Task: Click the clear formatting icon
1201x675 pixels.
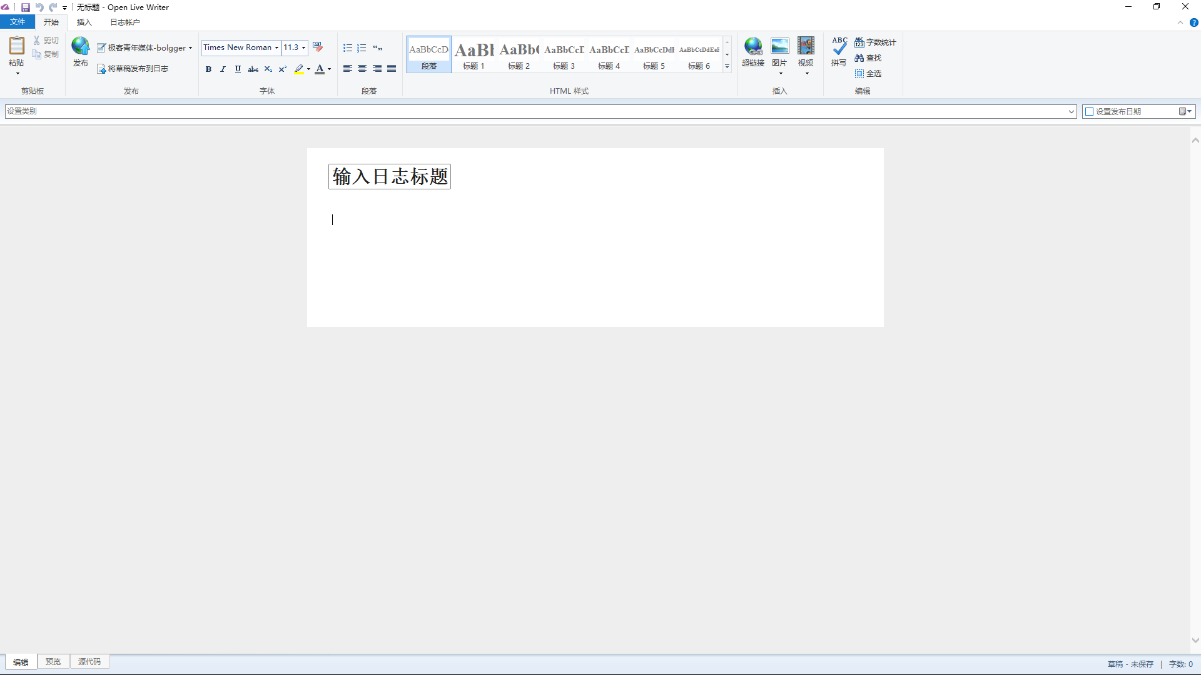Action: pos(318,47)
